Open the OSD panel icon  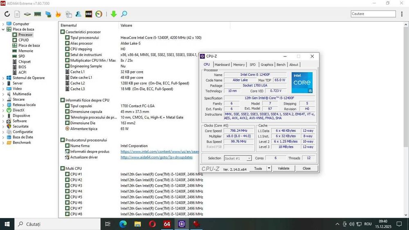point(89,14)
